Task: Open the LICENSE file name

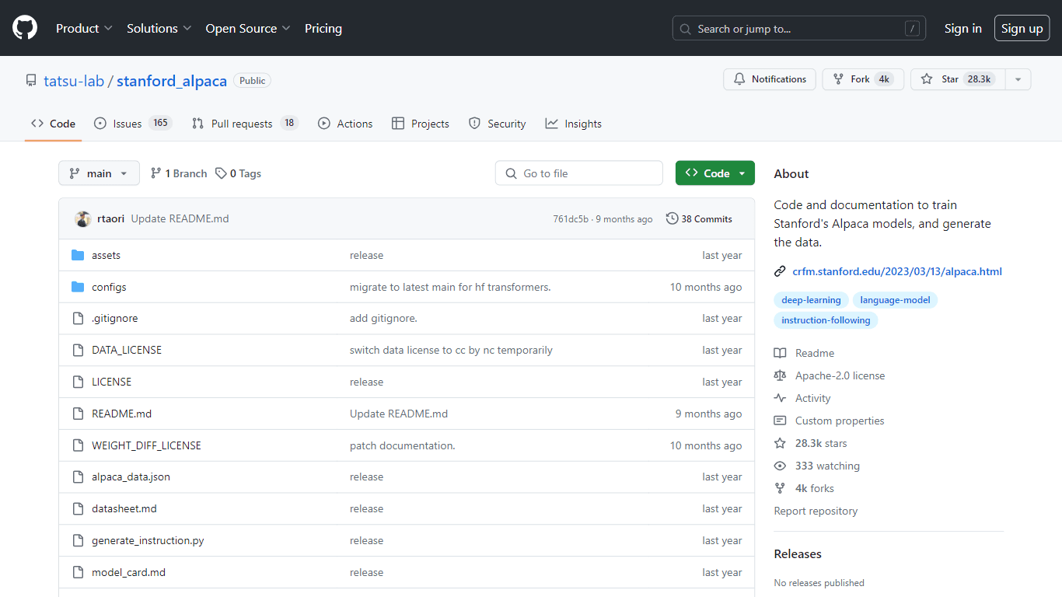Action: point(112,382)
